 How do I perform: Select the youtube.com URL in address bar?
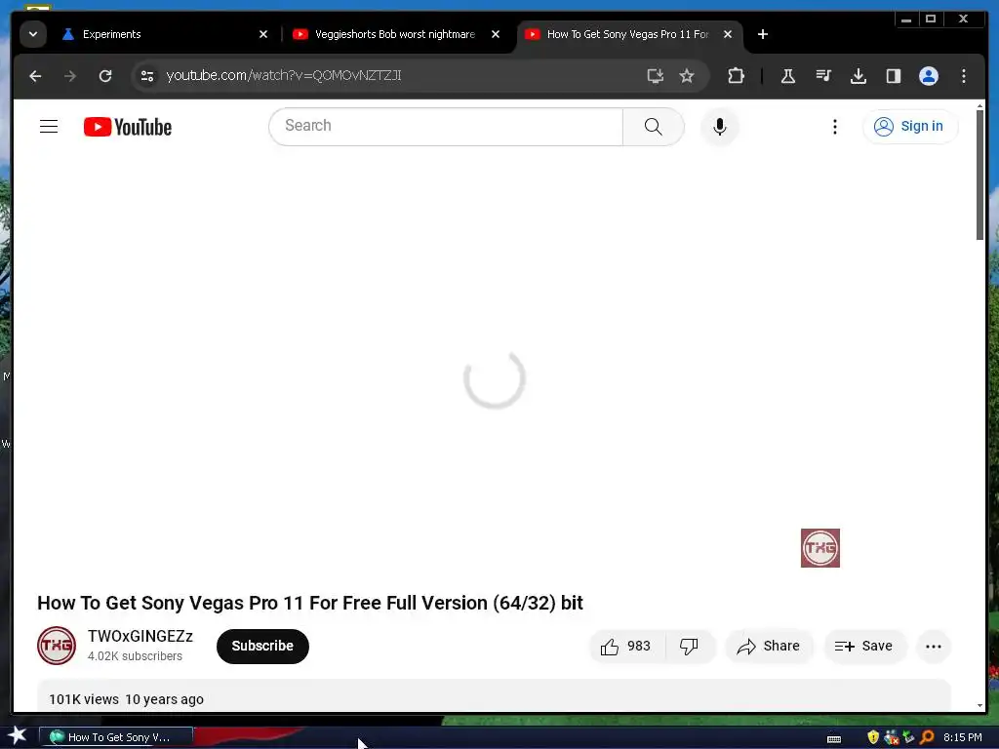[284, 76]
